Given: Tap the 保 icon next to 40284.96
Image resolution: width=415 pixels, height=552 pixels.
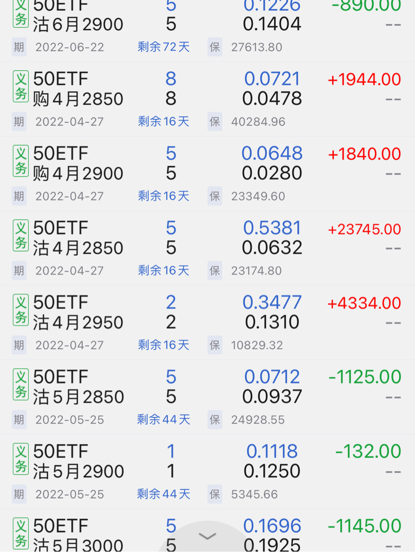Looking at the screenshot, I should [x=215, y=121].
